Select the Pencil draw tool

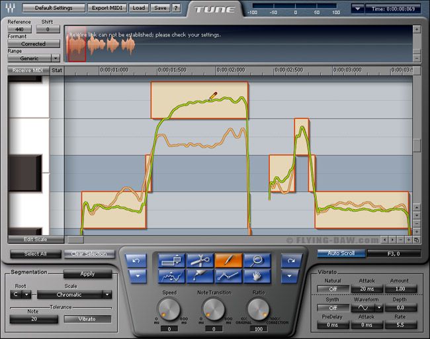[228, 260]
